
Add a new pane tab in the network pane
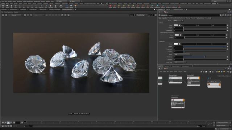192,66
